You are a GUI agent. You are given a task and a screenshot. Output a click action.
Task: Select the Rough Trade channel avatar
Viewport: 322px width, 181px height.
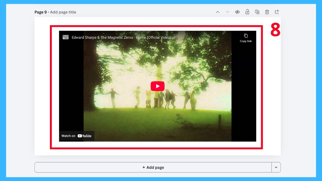click(x=65, y=37)
